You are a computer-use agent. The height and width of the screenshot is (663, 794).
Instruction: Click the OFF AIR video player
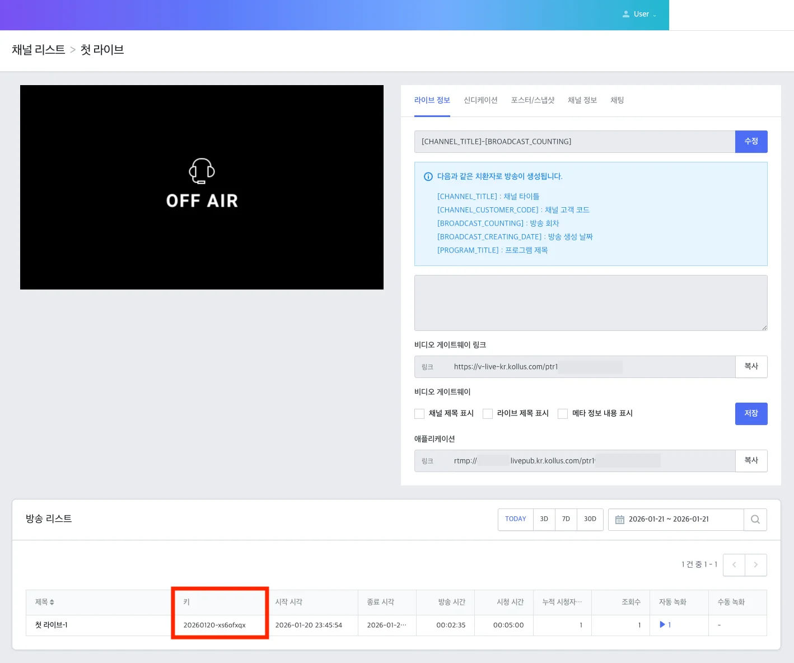[x=202, y=188]
